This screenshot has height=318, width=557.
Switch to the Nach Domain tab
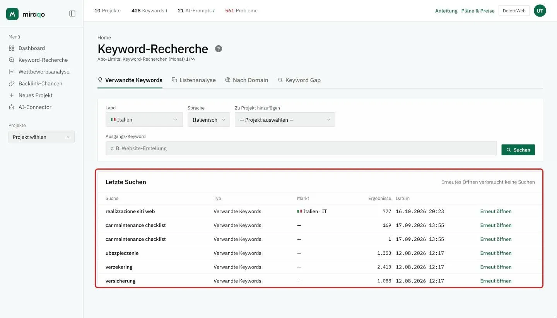[x=247, y=80]
